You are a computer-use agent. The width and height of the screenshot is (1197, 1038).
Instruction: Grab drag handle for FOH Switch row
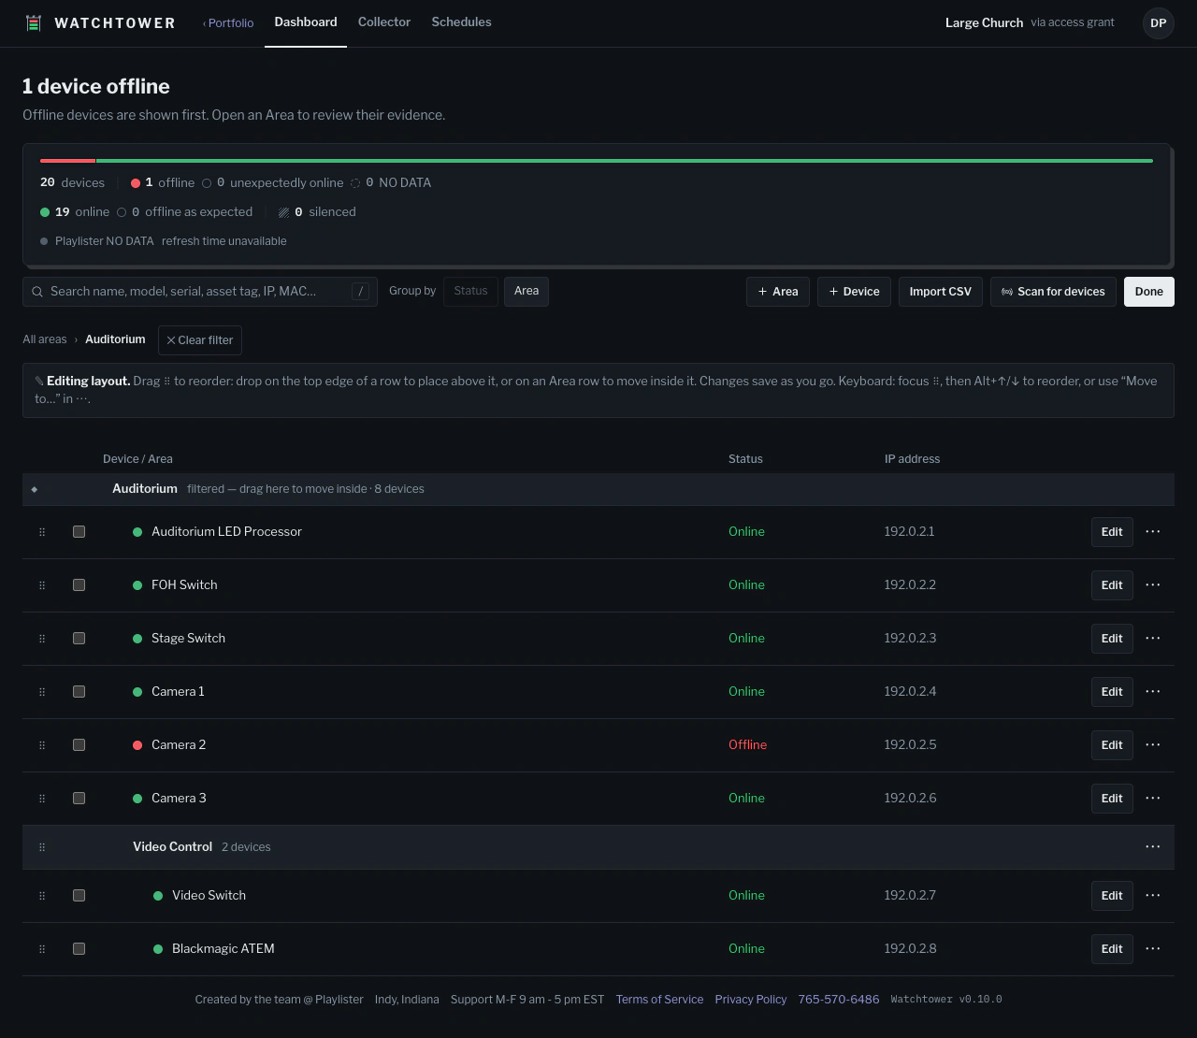coord(42,585)
